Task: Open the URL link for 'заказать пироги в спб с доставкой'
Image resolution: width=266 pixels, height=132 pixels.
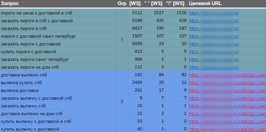Action: pos(214,21)
